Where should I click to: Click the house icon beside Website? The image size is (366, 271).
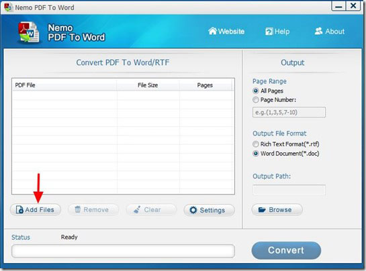[x=212, y=31]
